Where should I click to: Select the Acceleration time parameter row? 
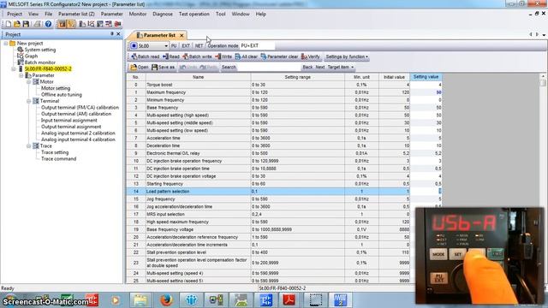(x=284, y=138)
